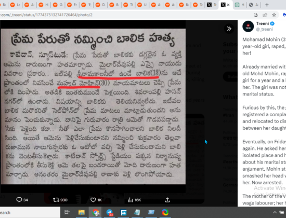This screenshot has height=218, width=286.
Task: Open File Explorer from the taskbar
Action: [x=81, y=212]
